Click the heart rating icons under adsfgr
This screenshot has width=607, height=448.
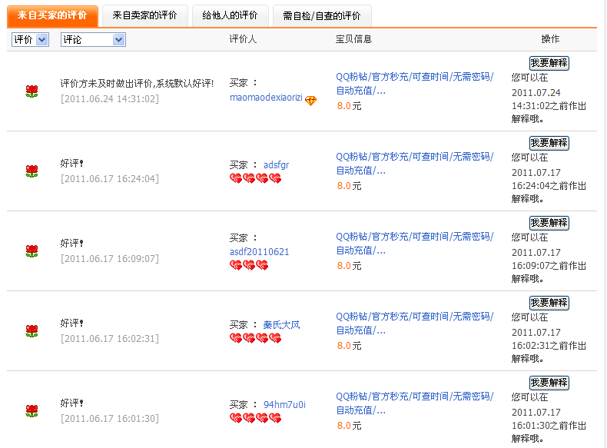[255, 178]
